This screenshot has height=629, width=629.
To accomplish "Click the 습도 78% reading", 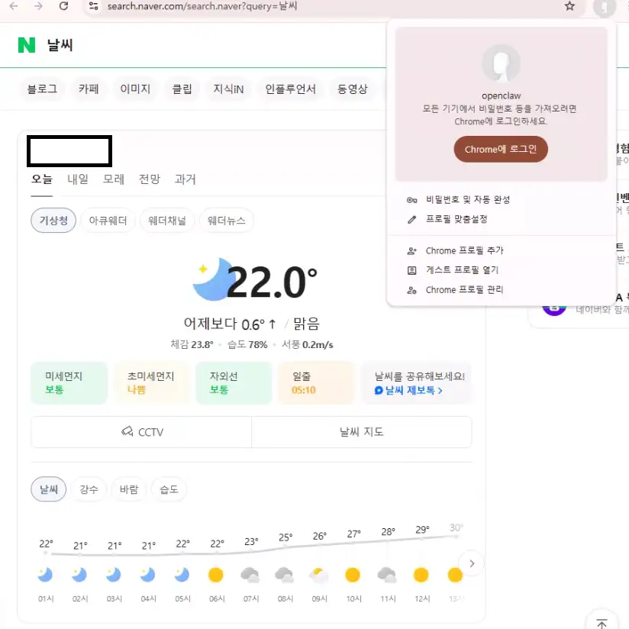I will coord(247,344).
